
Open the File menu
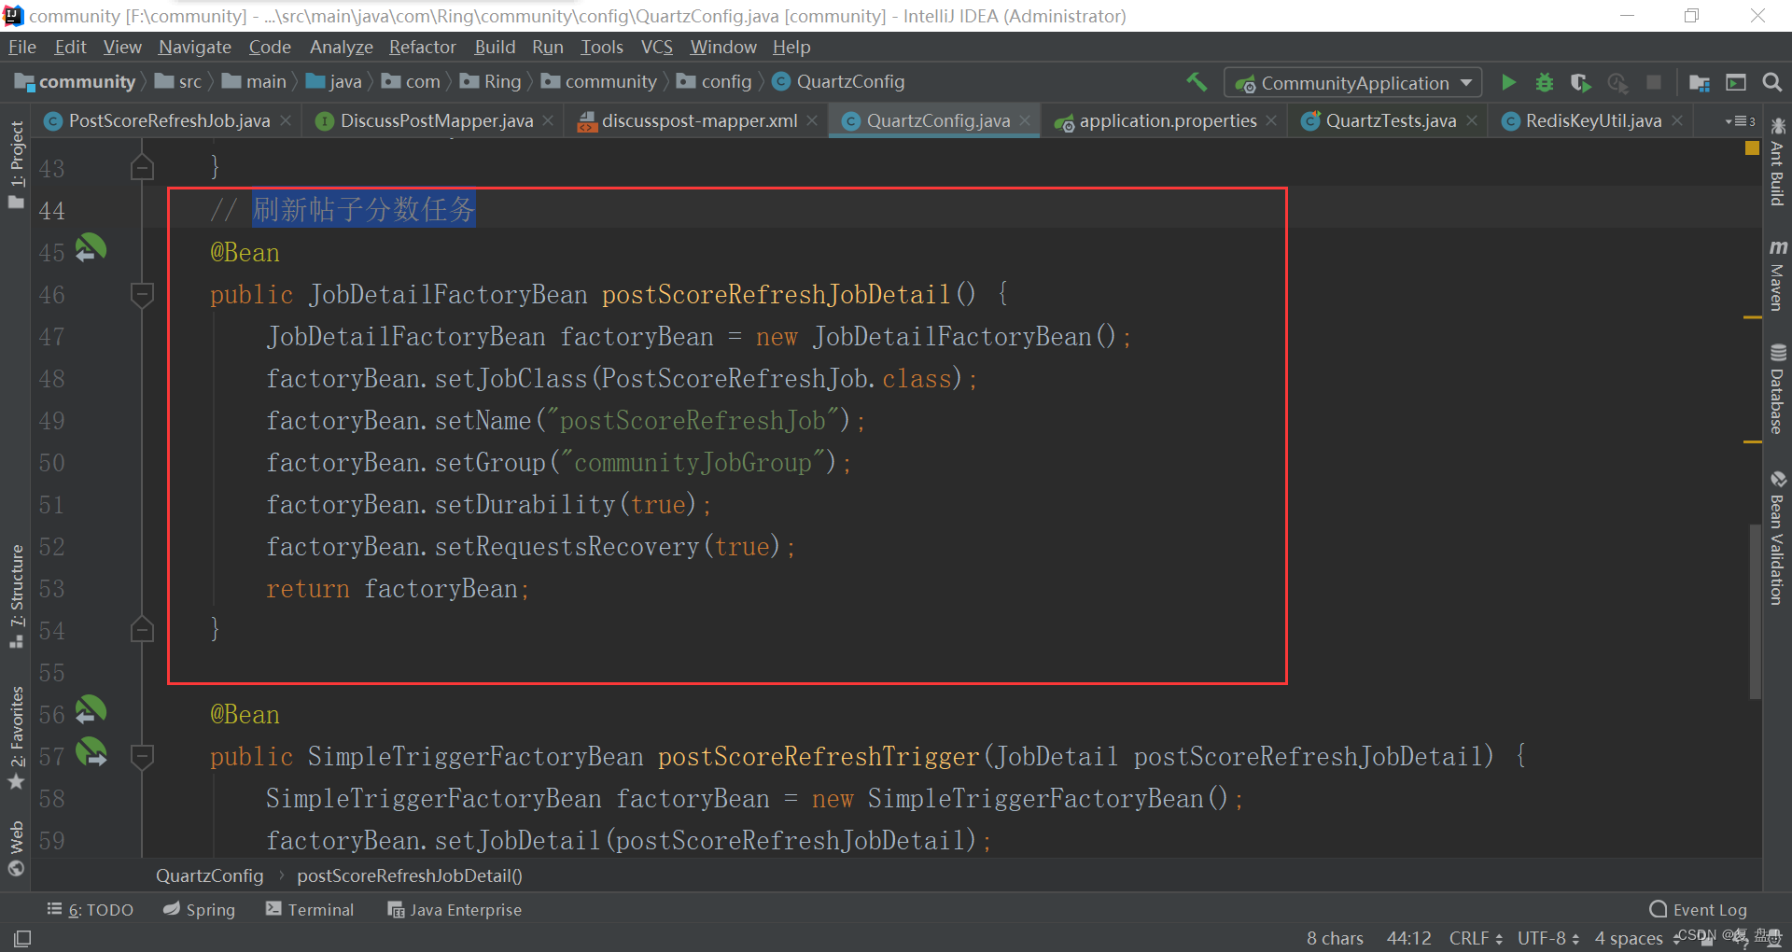21,47
